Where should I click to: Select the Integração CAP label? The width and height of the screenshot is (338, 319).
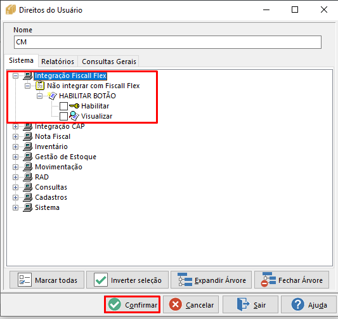point(60,126)
